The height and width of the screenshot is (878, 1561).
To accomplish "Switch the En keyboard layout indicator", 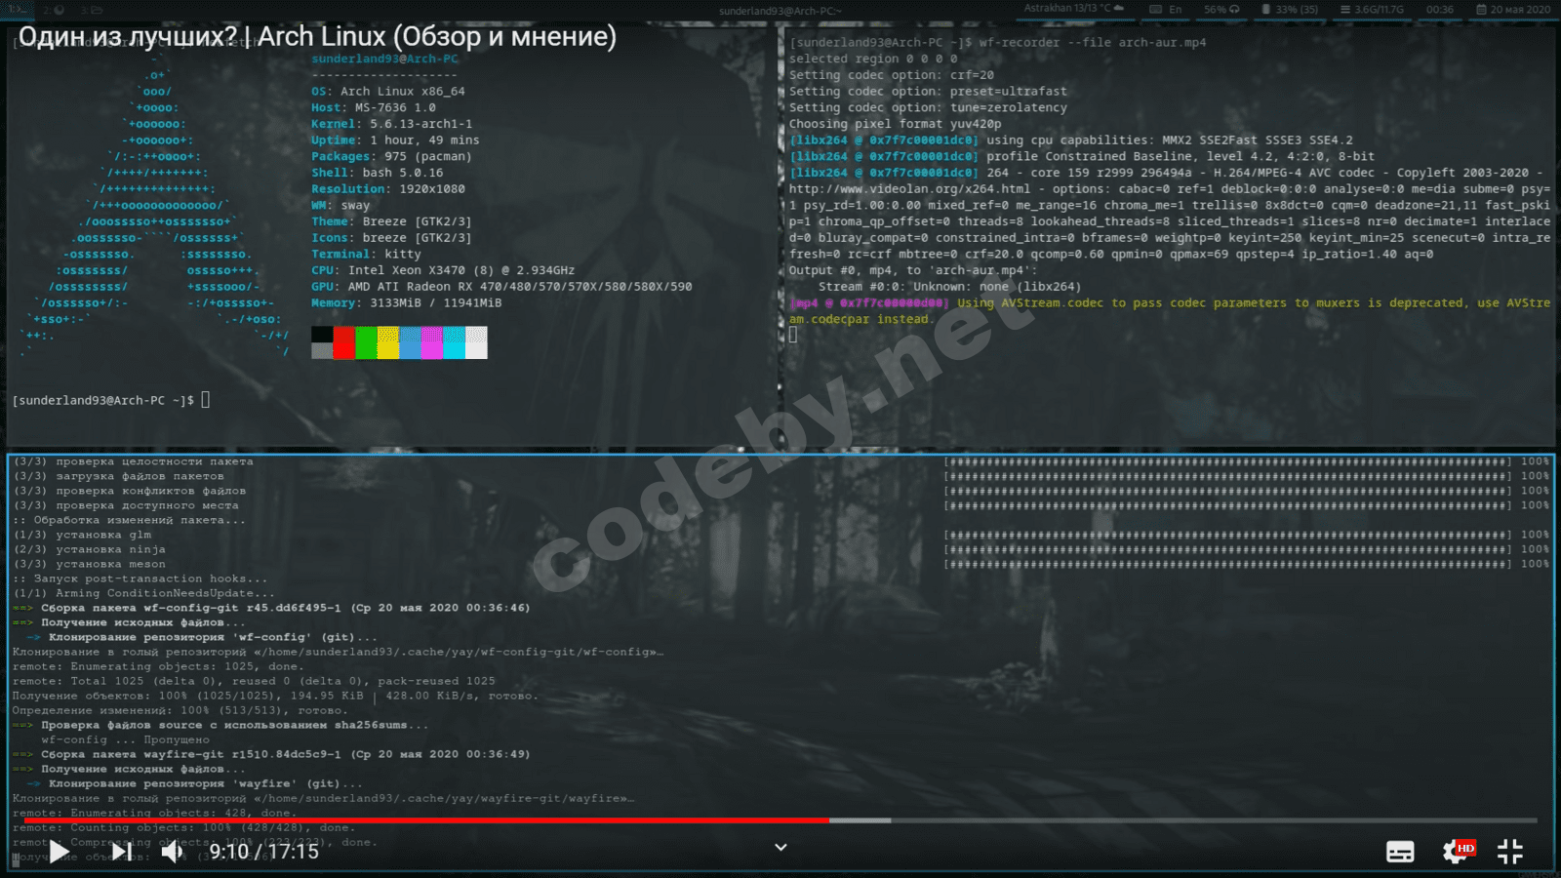I will (x=1166, y=9).
